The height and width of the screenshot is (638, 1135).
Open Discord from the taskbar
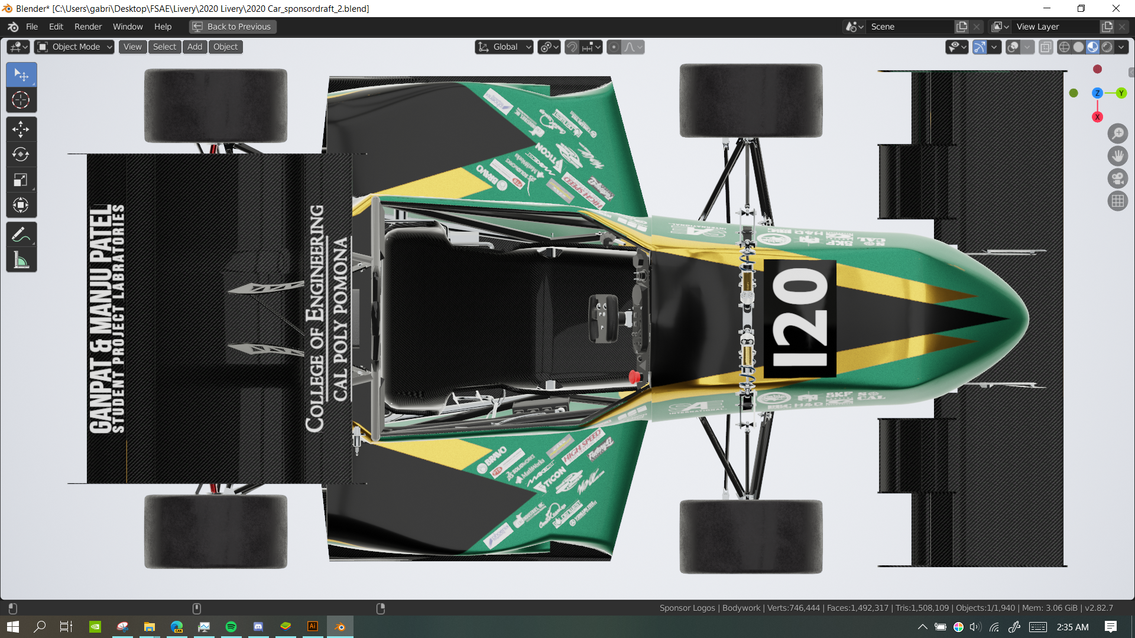[258, 627]
